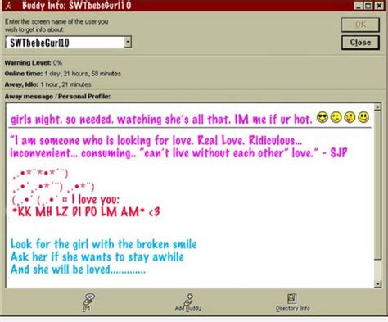Click the plain smiling emoticon in away message
The height and width of the screenshot is (322, 388).
(363, 118)
